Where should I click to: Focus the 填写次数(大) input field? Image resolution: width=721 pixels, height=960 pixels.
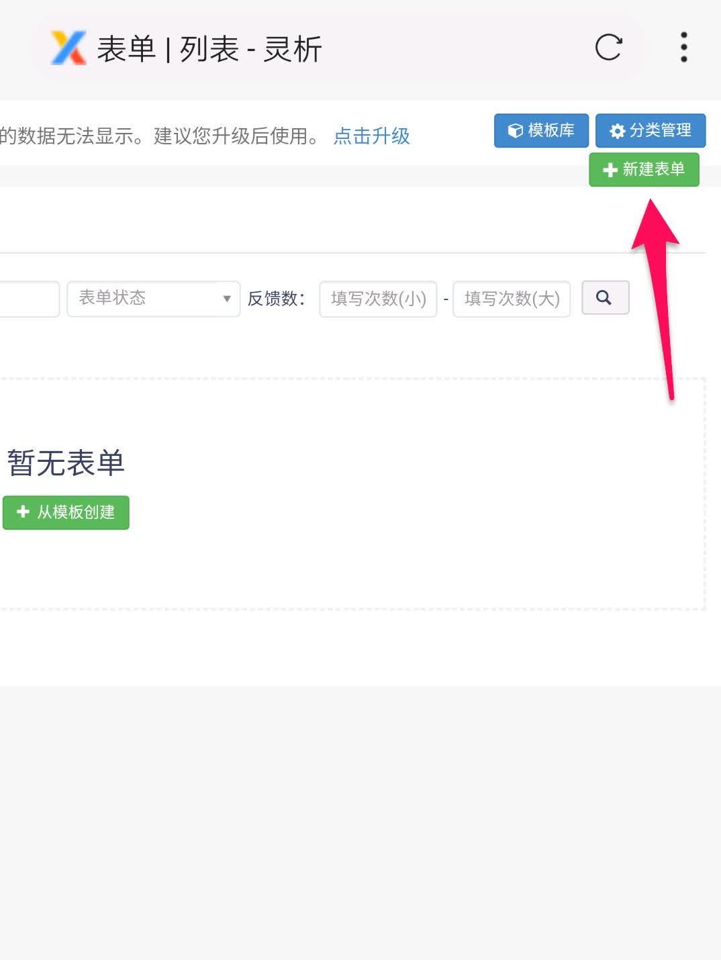(x=512, y=299)
